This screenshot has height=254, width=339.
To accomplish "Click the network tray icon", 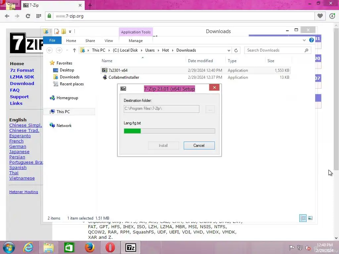I will 300,247.
